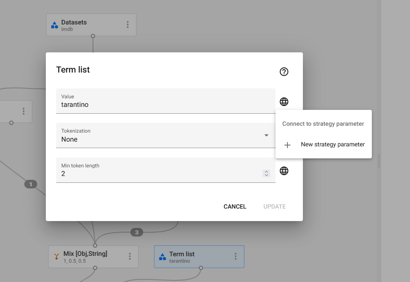Click the Connect to strategy parameter header
This screenshot has height=282, width=410.
tap(323, 124)
